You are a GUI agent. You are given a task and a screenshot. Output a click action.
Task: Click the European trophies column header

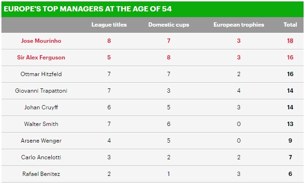238,25
